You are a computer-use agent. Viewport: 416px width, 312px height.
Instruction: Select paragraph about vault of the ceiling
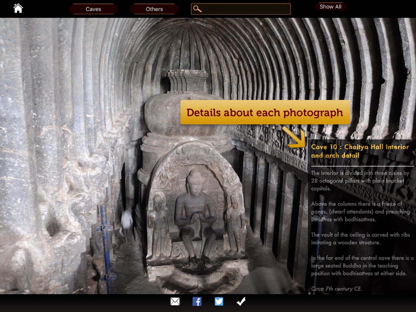click(360, 239)
